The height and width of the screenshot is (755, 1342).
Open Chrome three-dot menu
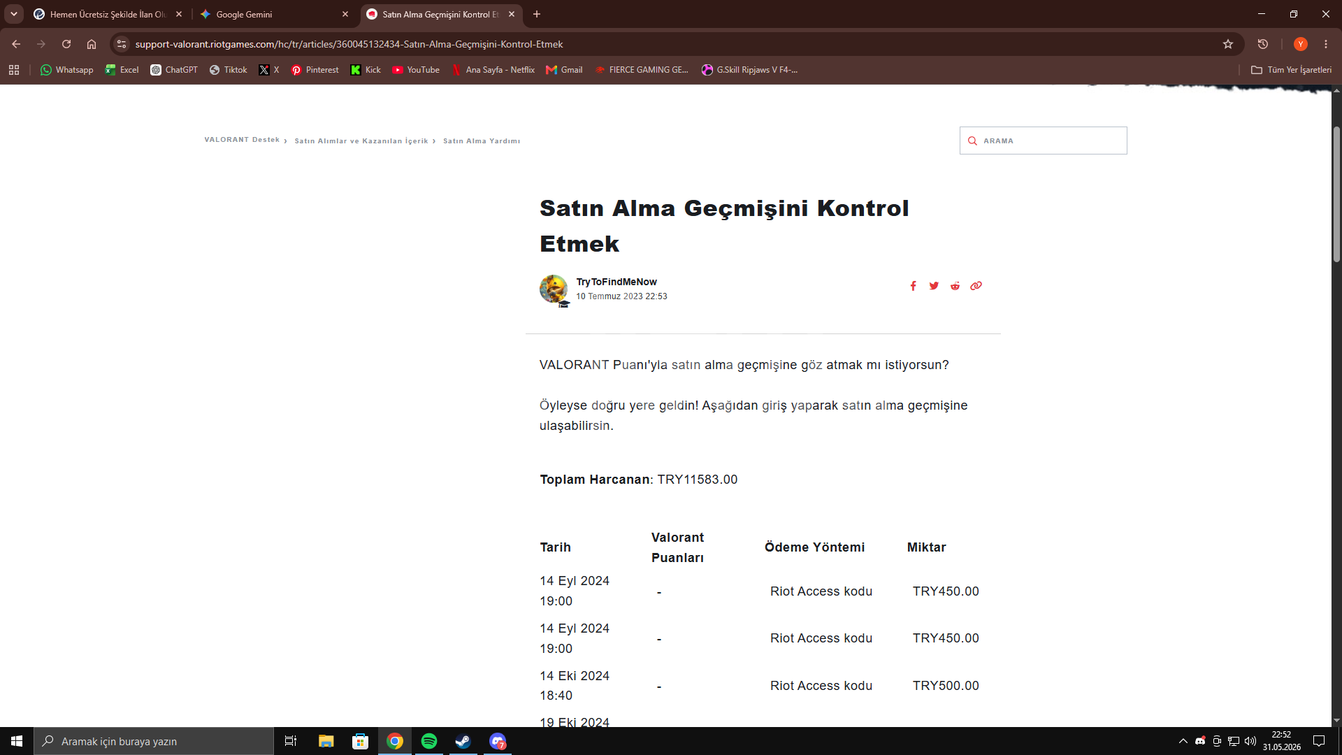tap(1326, 44)
